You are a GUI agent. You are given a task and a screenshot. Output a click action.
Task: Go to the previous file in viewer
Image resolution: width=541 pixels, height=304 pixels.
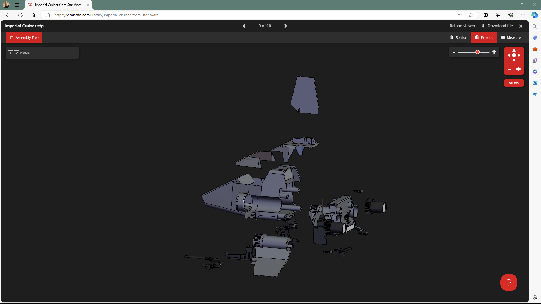(x=244, y=26)
